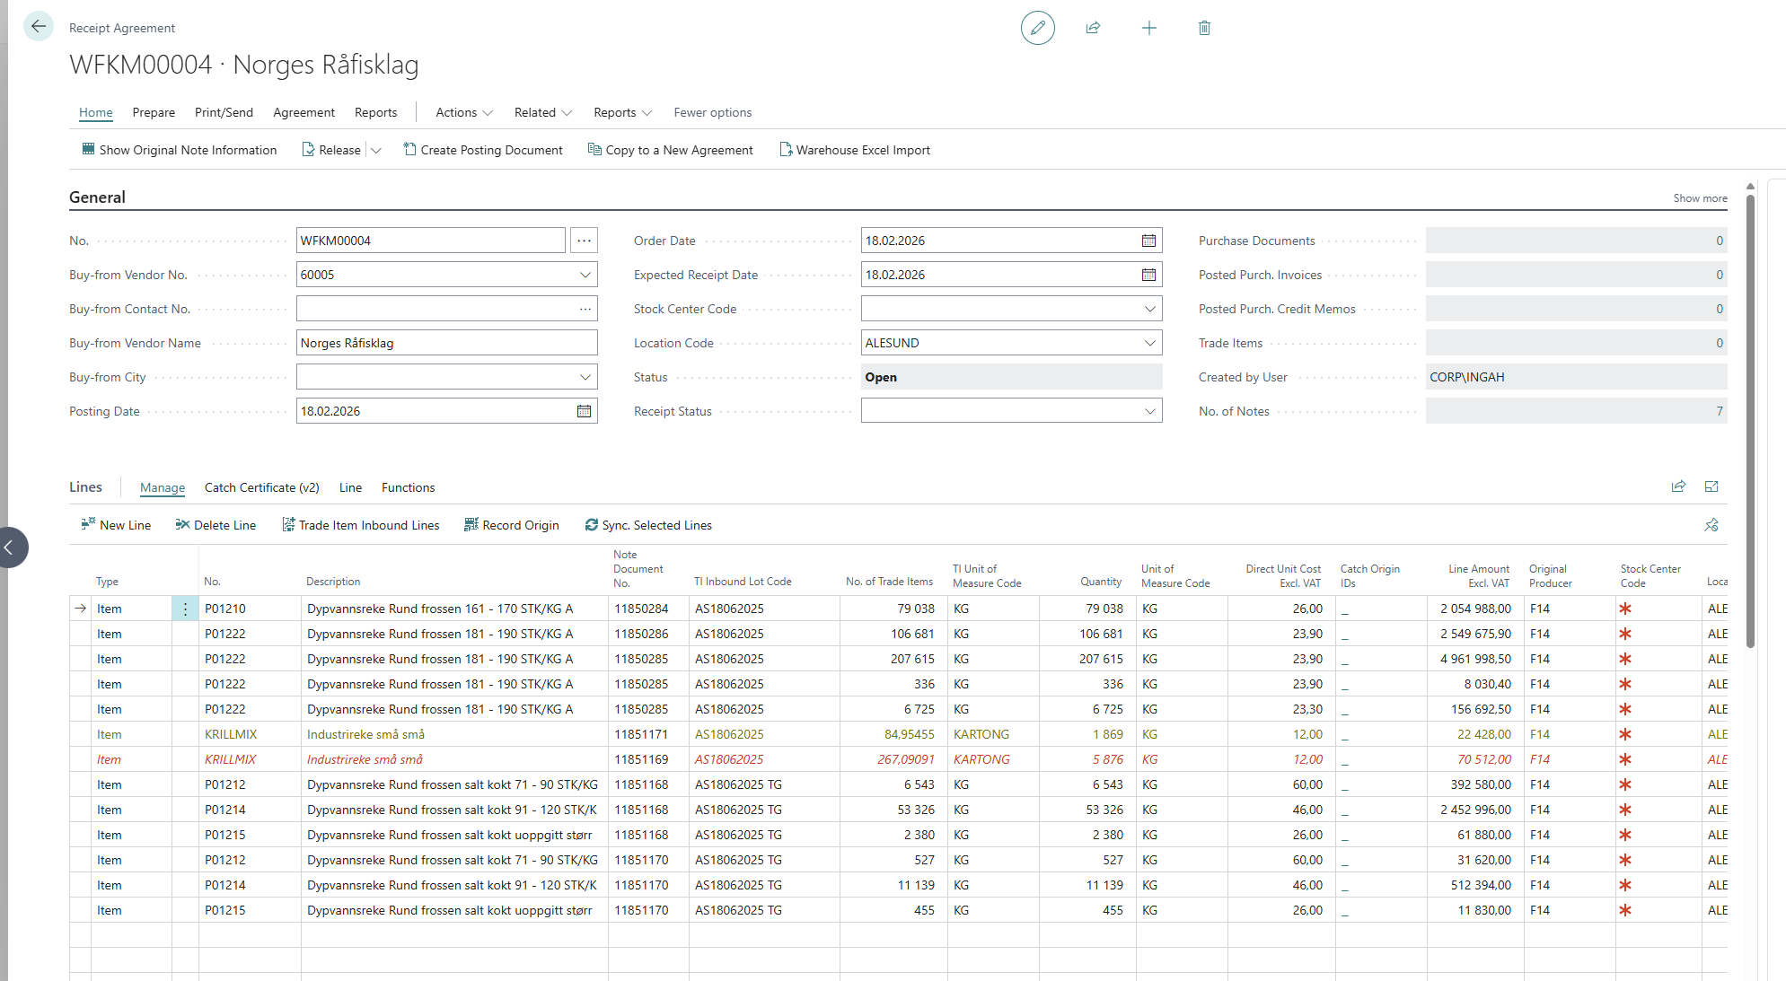Click pin icon in Lines toolbar
The height and width of the screenshot is (981, 1786).
coord(1711,525)
